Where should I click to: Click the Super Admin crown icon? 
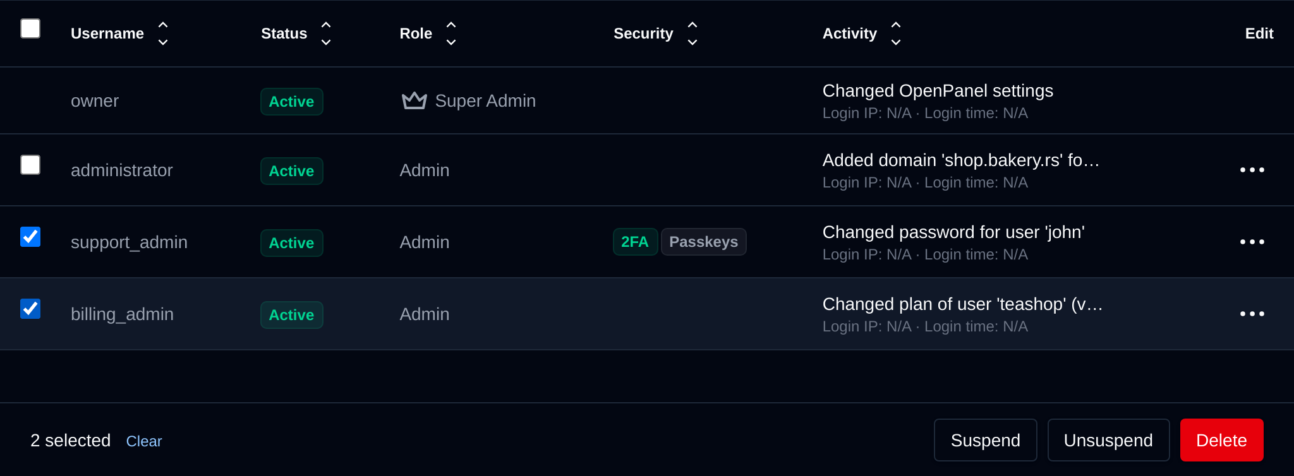pyautogui.click(x=414, y=100)
